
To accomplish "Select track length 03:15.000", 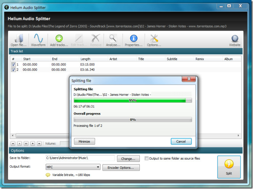I will pyautogui.click(x=87, y=65).
